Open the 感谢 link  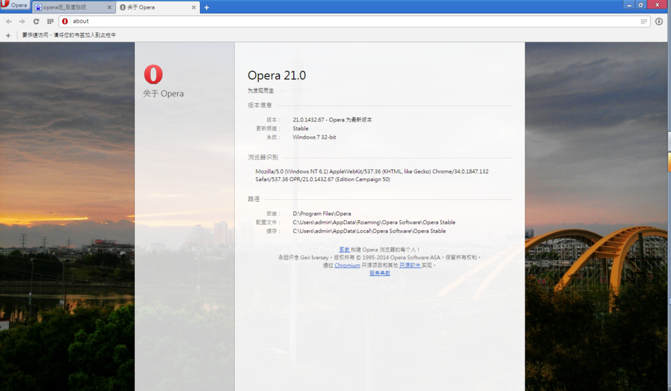click(344, 249)
